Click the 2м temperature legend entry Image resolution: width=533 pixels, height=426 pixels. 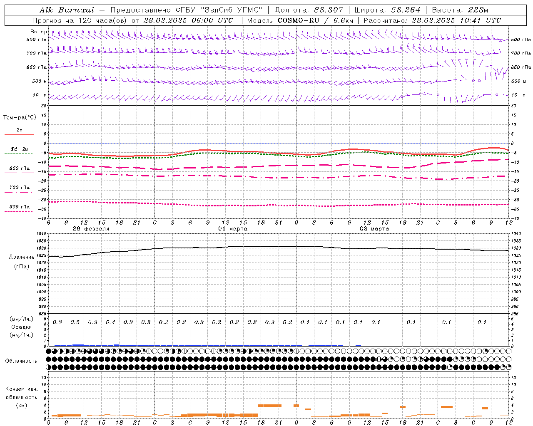pyautogui.click(x=20, y=130)
